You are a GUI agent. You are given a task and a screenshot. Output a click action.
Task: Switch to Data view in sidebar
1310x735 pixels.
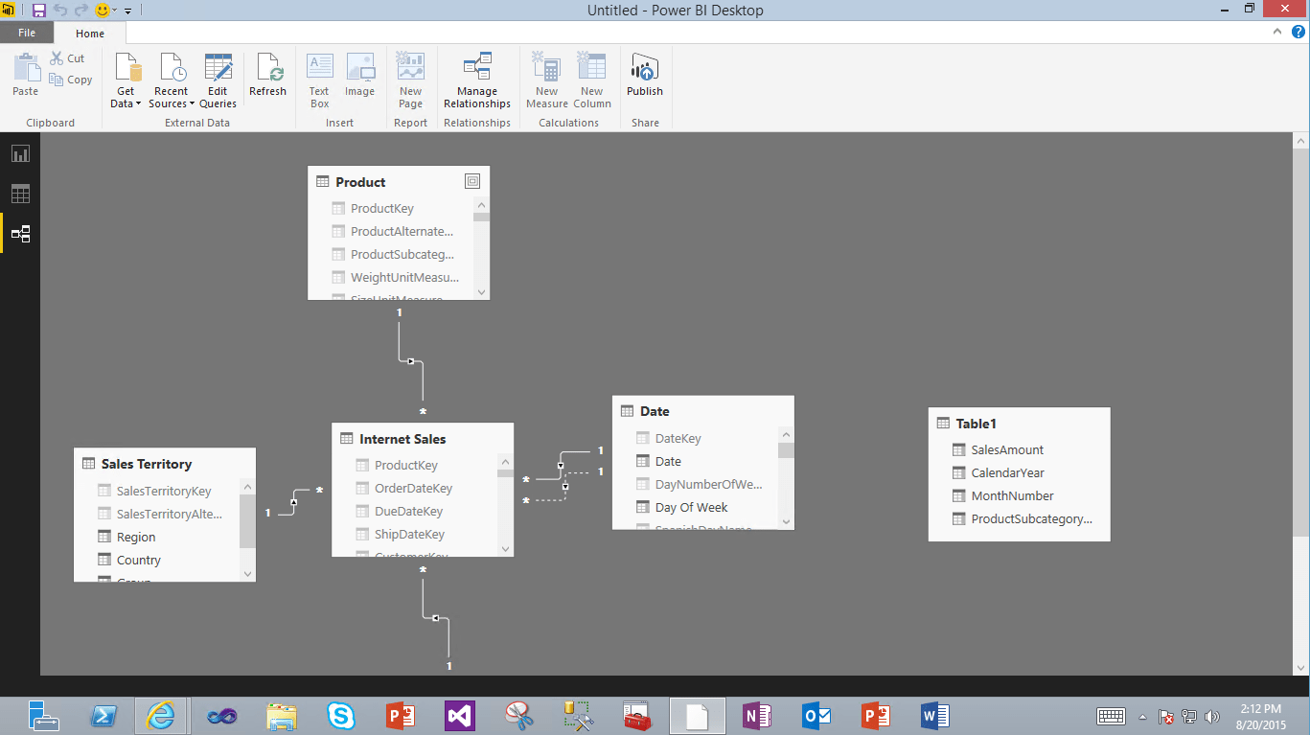pyautogui.click(x=20, y=194)
